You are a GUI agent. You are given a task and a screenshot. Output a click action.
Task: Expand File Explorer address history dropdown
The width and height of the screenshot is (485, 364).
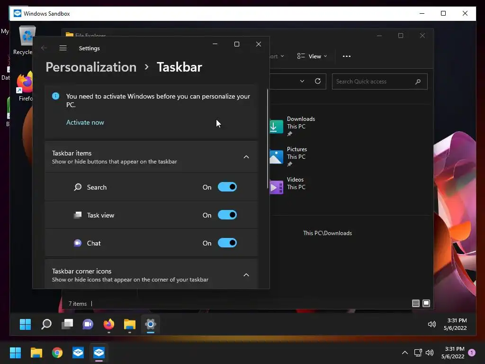(302, 81)
